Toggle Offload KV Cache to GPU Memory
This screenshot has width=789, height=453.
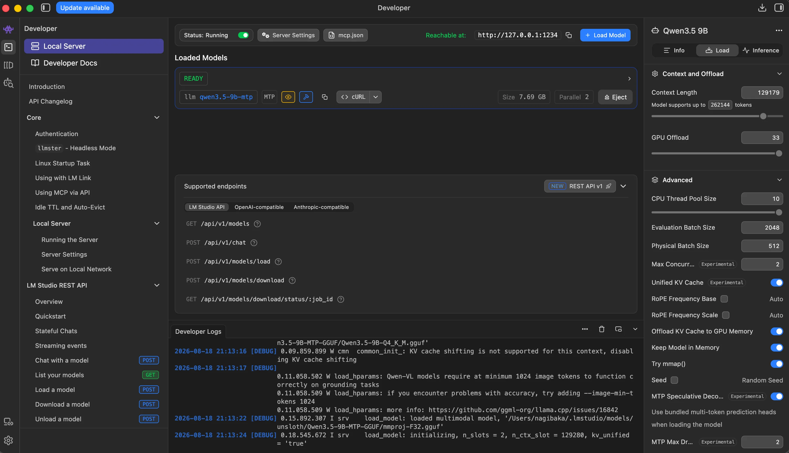click(x=777, y=331)
